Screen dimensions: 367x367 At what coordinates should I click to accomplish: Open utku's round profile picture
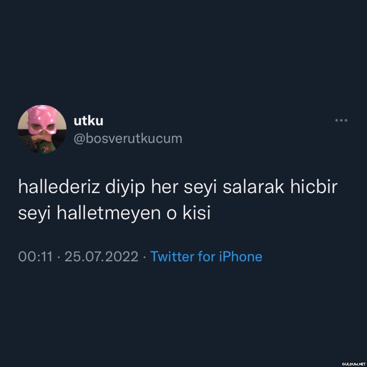[42, 129]
